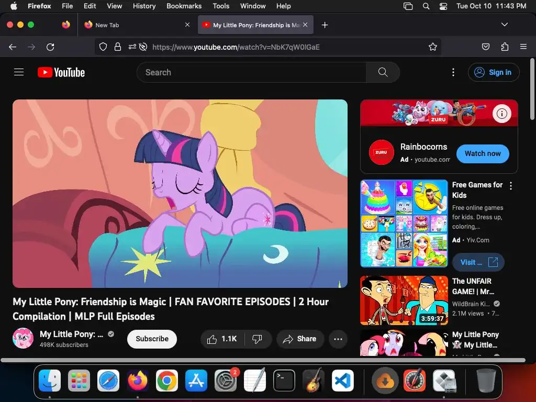
Task: Open Terminal from the Dock
Action: pyautogui.click(x=284, y=381)
